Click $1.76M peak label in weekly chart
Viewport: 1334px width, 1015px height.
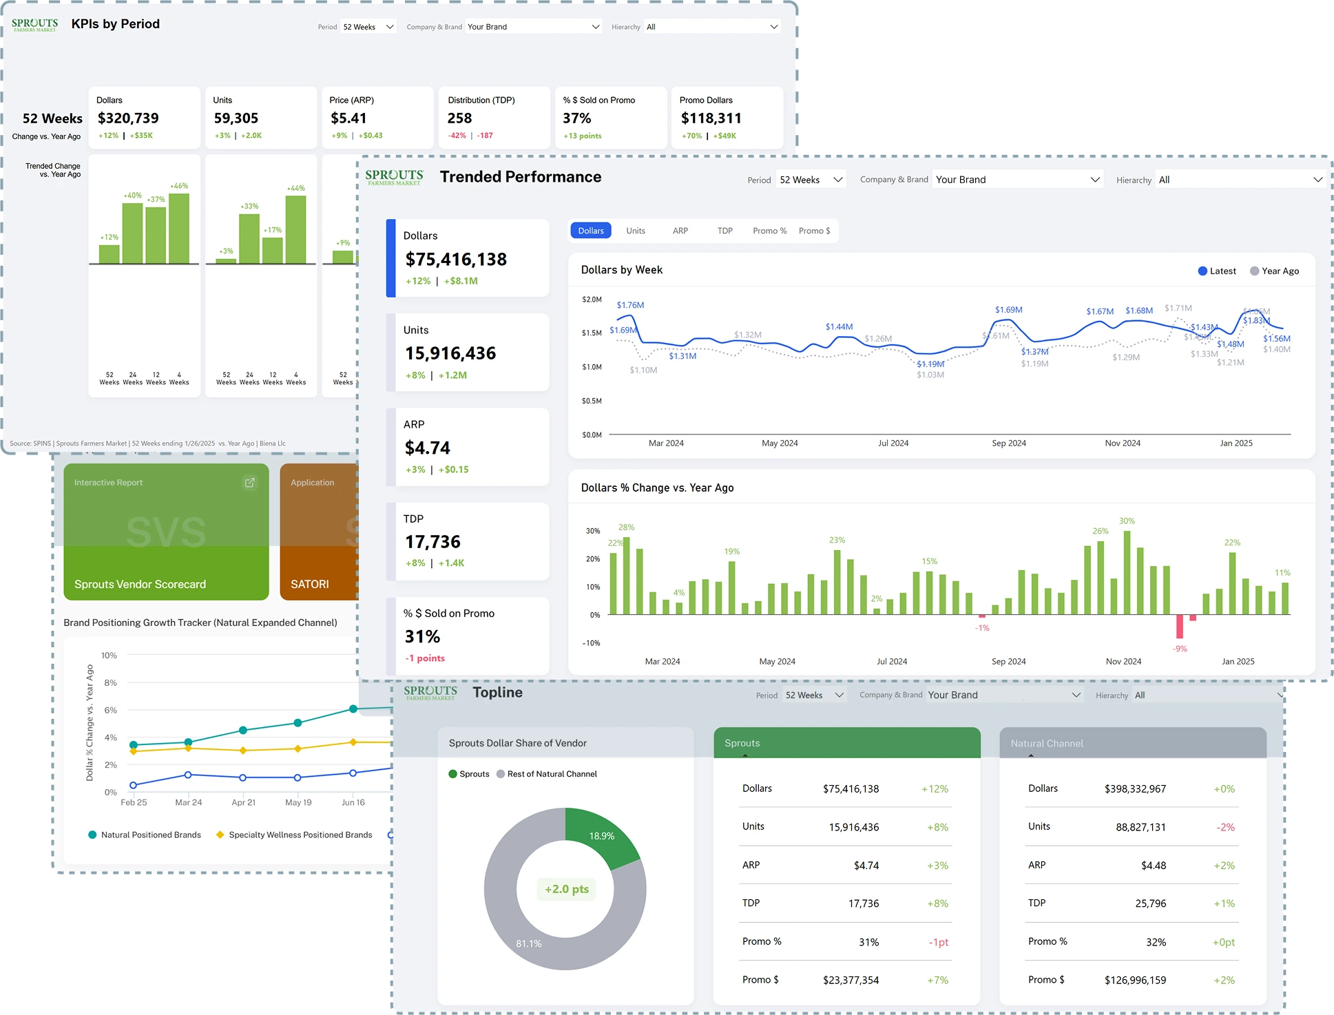tap(630, 305)
